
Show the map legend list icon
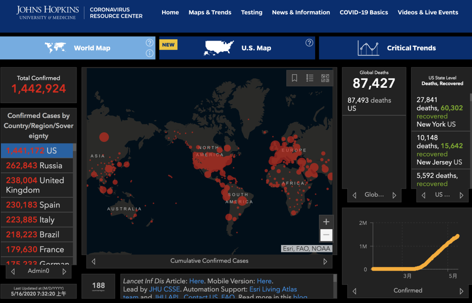(x=310, y=78)
